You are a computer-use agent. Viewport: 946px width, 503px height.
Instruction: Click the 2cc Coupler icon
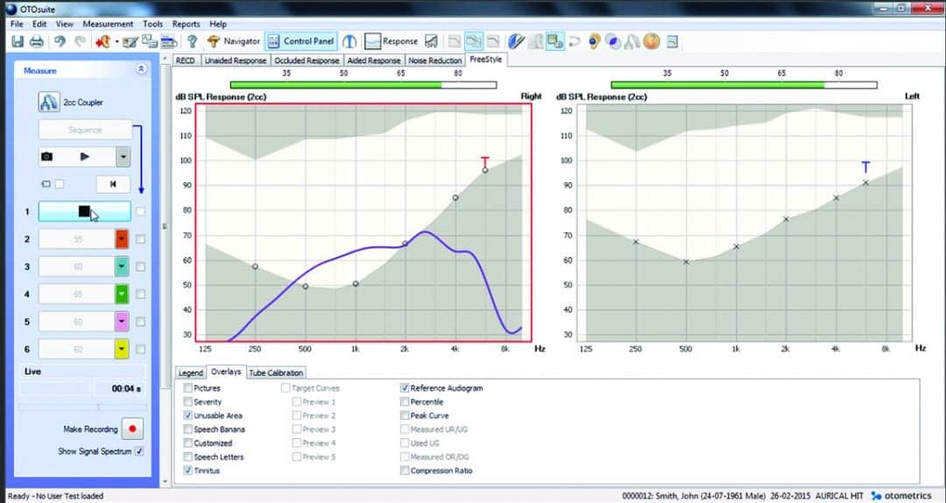(47, 103)
